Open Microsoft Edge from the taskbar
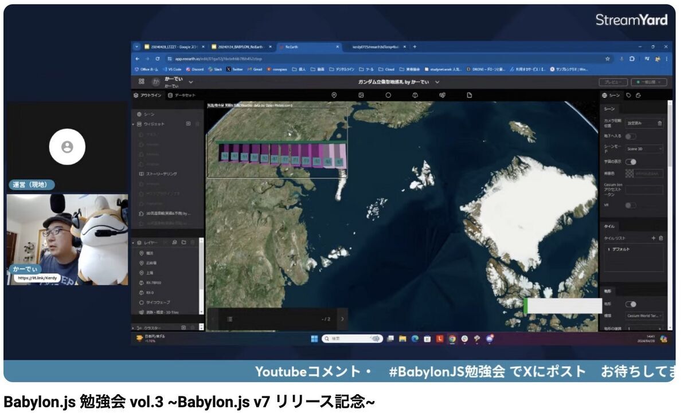The image size is (688, 413). (x=415, y=339)
